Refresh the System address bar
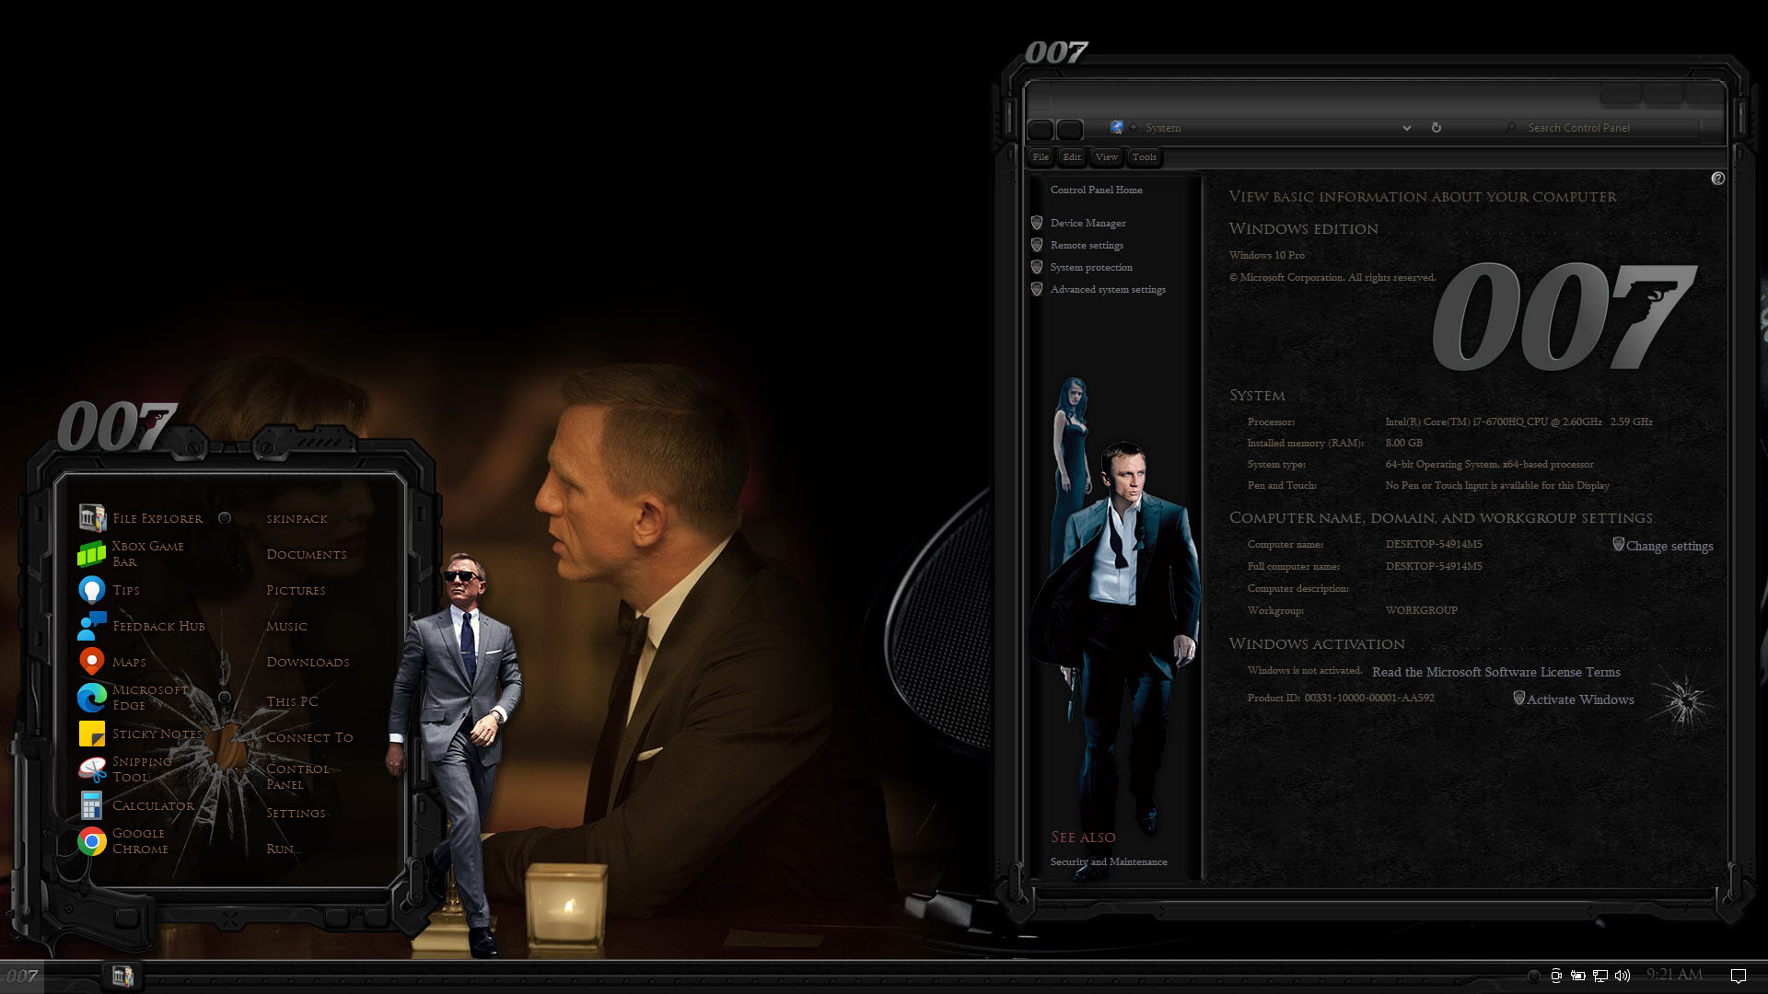The width and height of the screenshot is (1768, 994). [x=1436, y=128]
